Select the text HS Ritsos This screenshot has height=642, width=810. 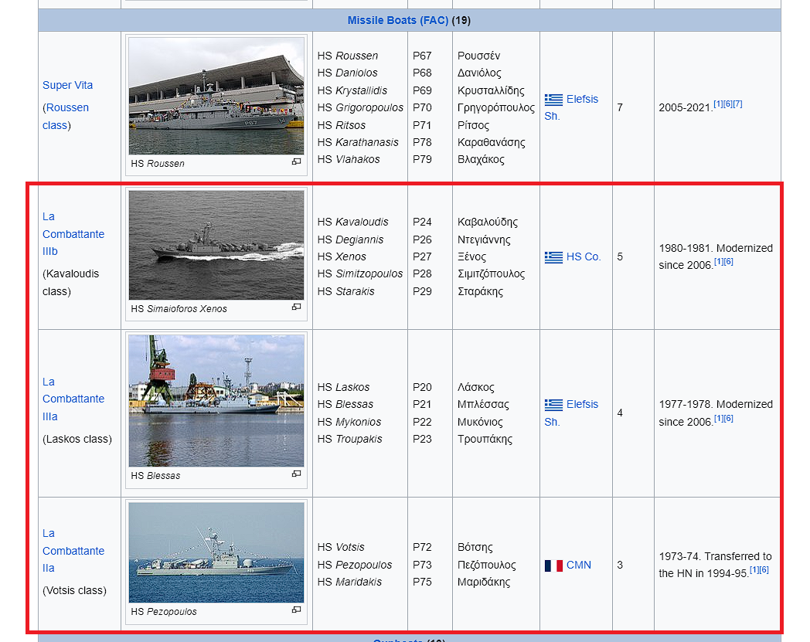342,125
